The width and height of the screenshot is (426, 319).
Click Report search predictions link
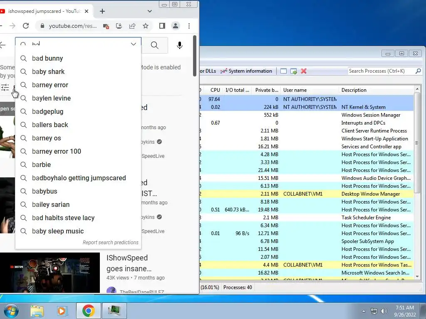[111, 243]
